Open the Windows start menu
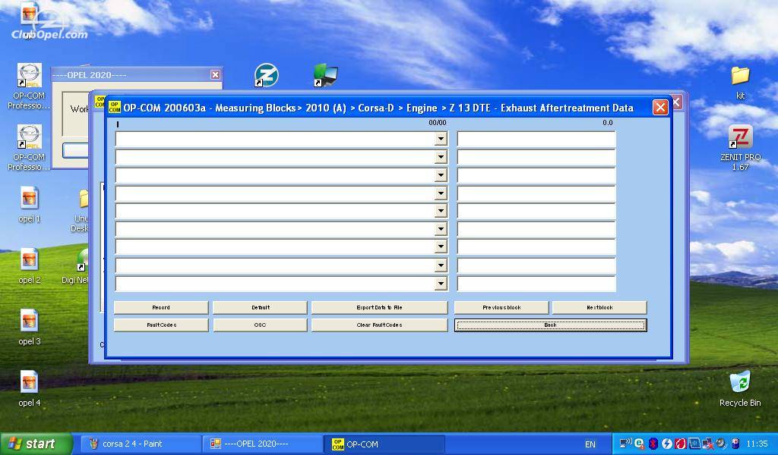This screenshot has width=778, height=455. point(36,444)
